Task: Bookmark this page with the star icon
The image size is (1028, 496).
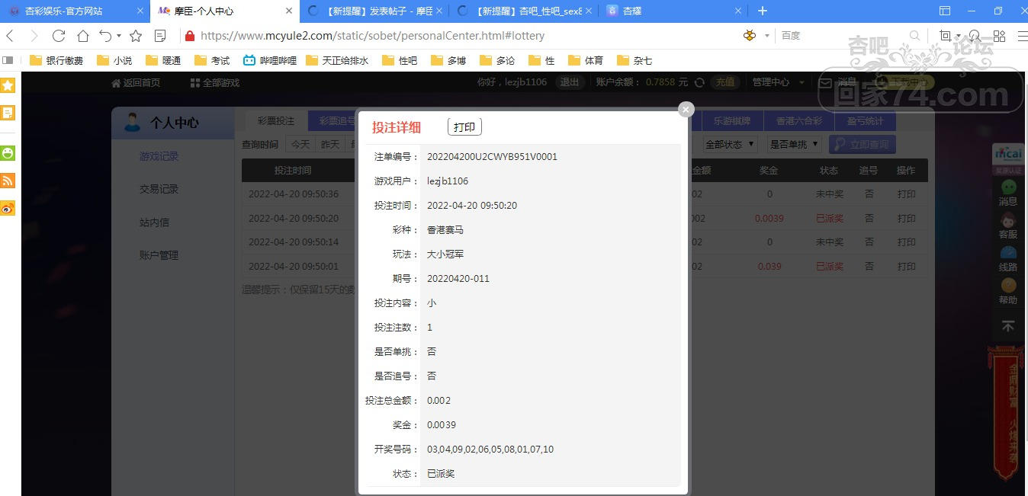Action: click(136, 36)
